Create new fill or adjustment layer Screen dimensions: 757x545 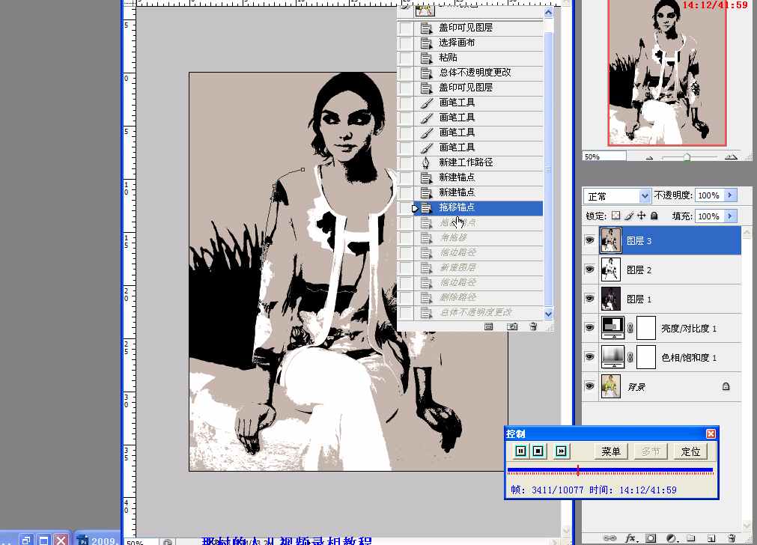[x=671, y=538]
